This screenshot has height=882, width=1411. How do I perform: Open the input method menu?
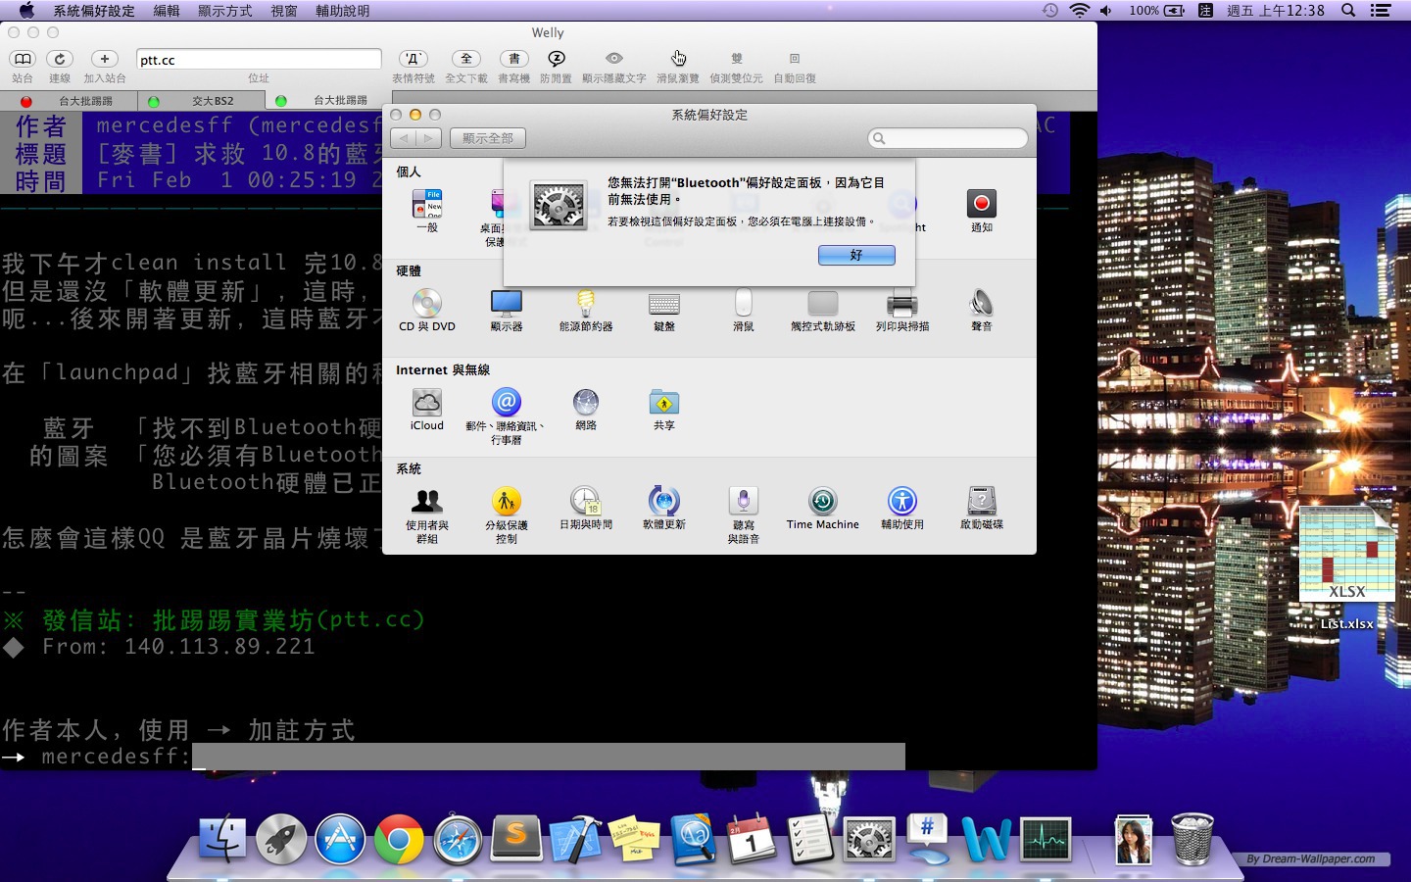(x=1206, y=11)
